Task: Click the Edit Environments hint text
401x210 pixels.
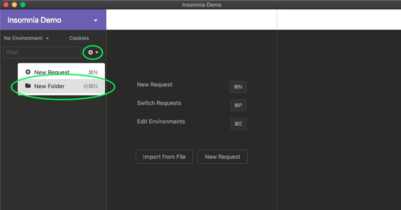Action: [161, 121]
